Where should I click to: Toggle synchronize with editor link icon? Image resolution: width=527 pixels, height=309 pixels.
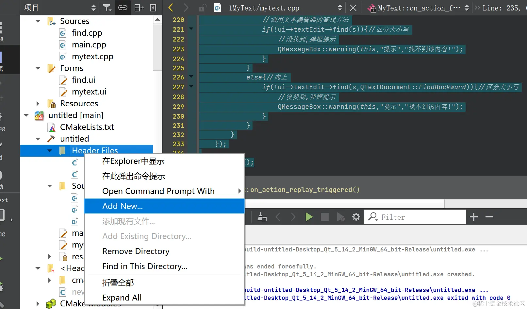point(123,8)
